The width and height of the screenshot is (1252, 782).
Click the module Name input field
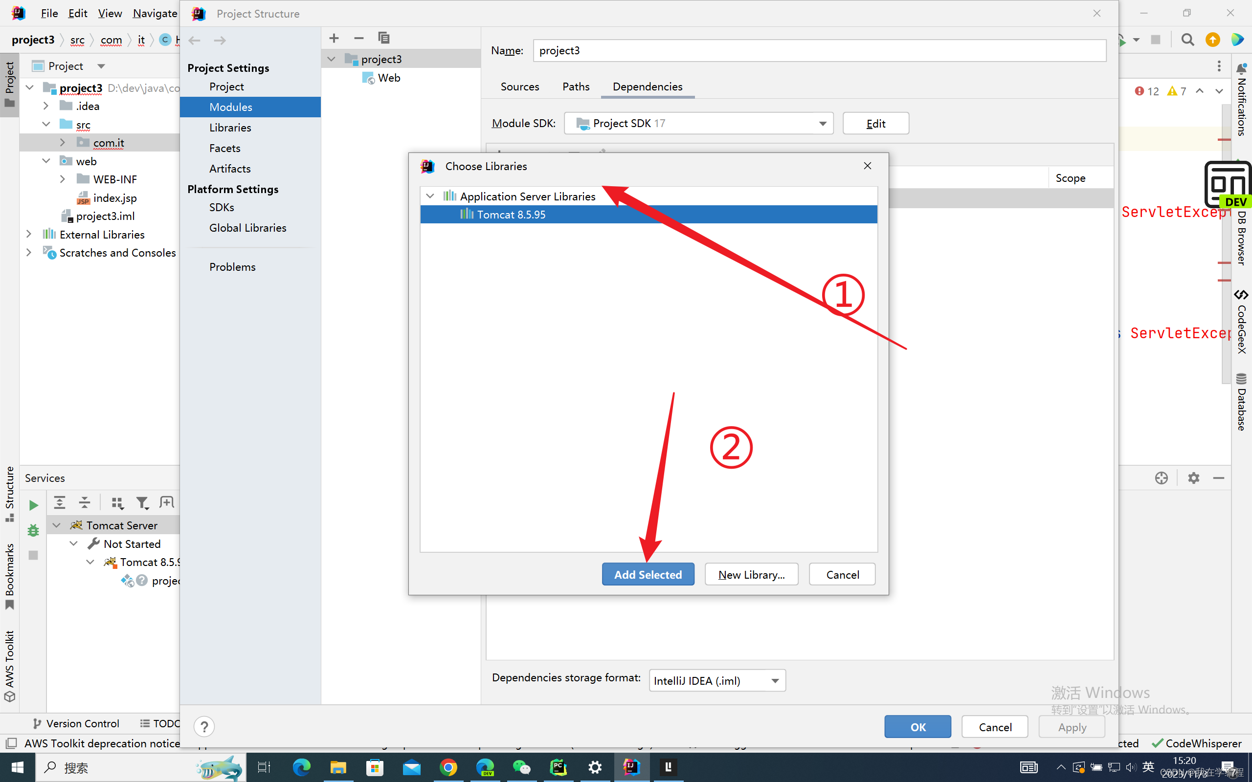[x=819, y=51]
